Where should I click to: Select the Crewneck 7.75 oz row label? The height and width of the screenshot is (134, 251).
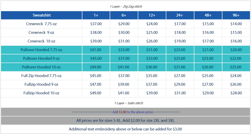point(41,24)
